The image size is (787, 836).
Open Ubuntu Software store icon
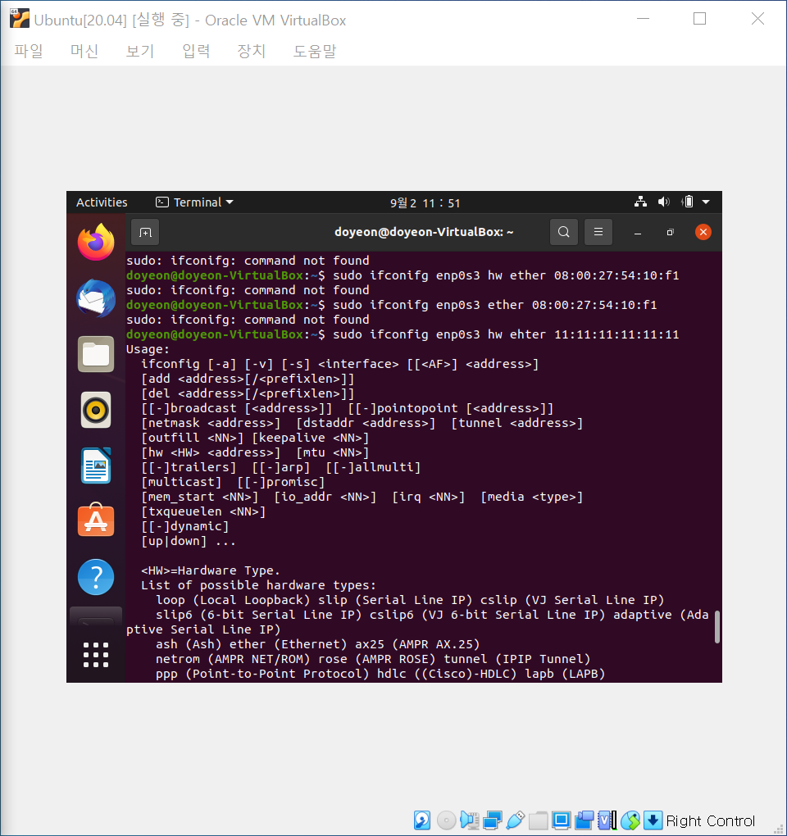point(96,520)
